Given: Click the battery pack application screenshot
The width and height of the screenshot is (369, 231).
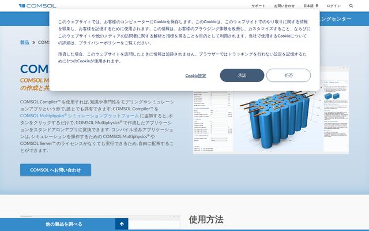Looking at the screenshot, I should pyautogui.click(x=271, y=122).
